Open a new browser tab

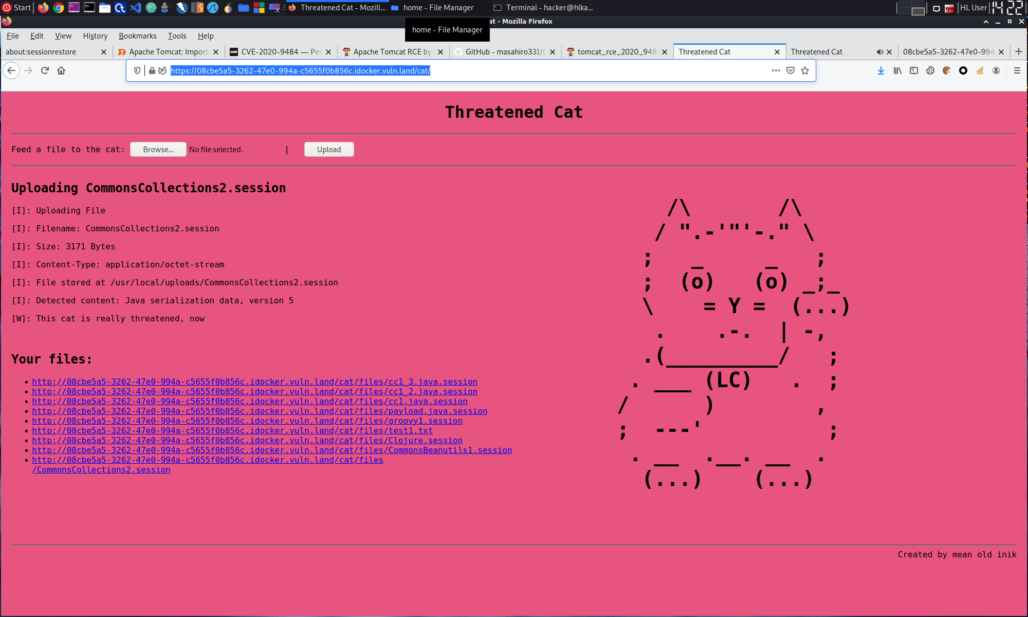(1019, 51)
